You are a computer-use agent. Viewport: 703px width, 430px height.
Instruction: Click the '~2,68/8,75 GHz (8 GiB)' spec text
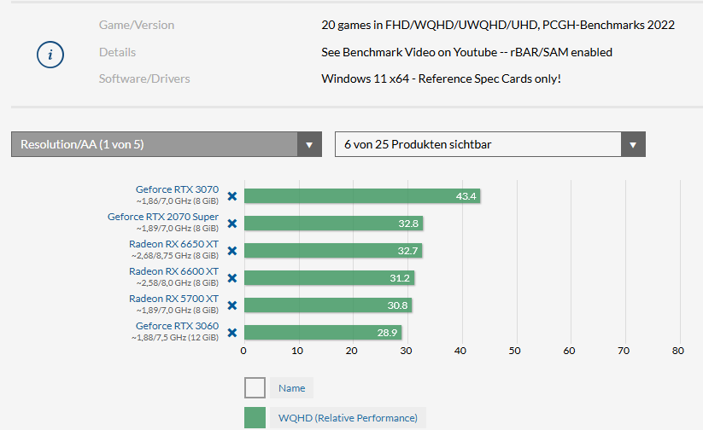(175, 256)
